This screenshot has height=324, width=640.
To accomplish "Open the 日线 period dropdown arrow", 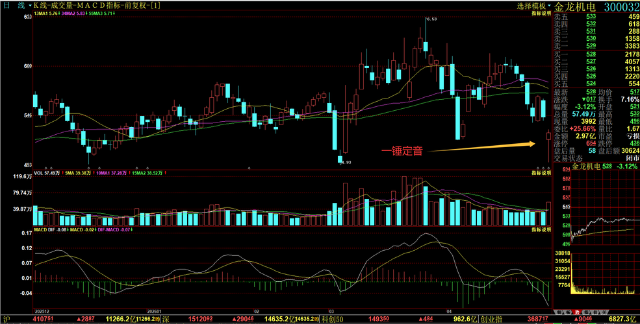I will coord(30,5).
